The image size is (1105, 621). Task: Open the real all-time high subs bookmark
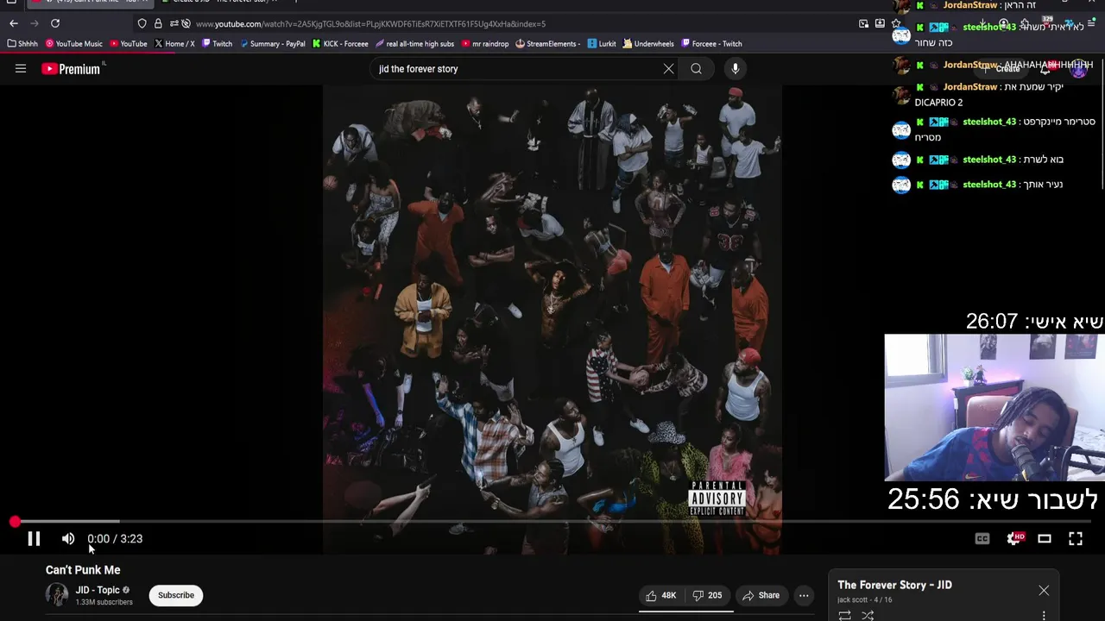point(414,44)
